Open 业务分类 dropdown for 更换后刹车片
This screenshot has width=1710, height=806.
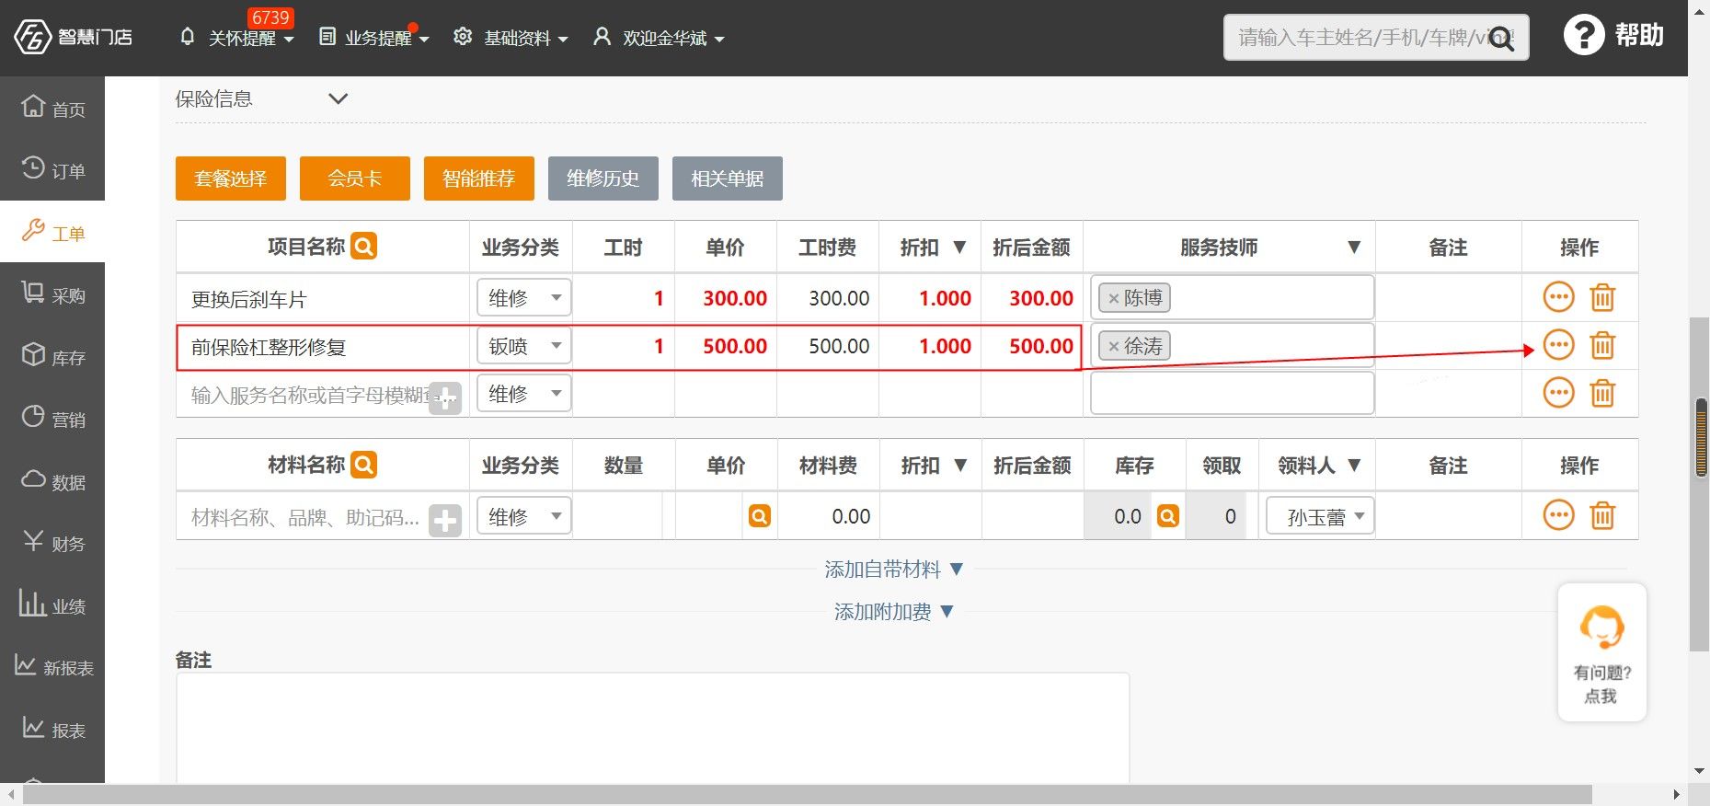523,297
